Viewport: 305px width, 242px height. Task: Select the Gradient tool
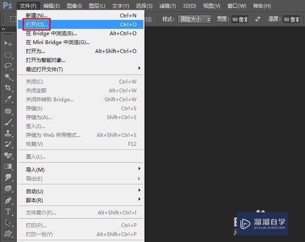[x=8, y=166]
